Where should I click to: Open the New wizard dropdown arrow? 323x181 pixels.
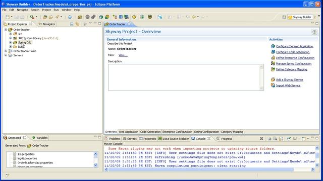(12, 17)
